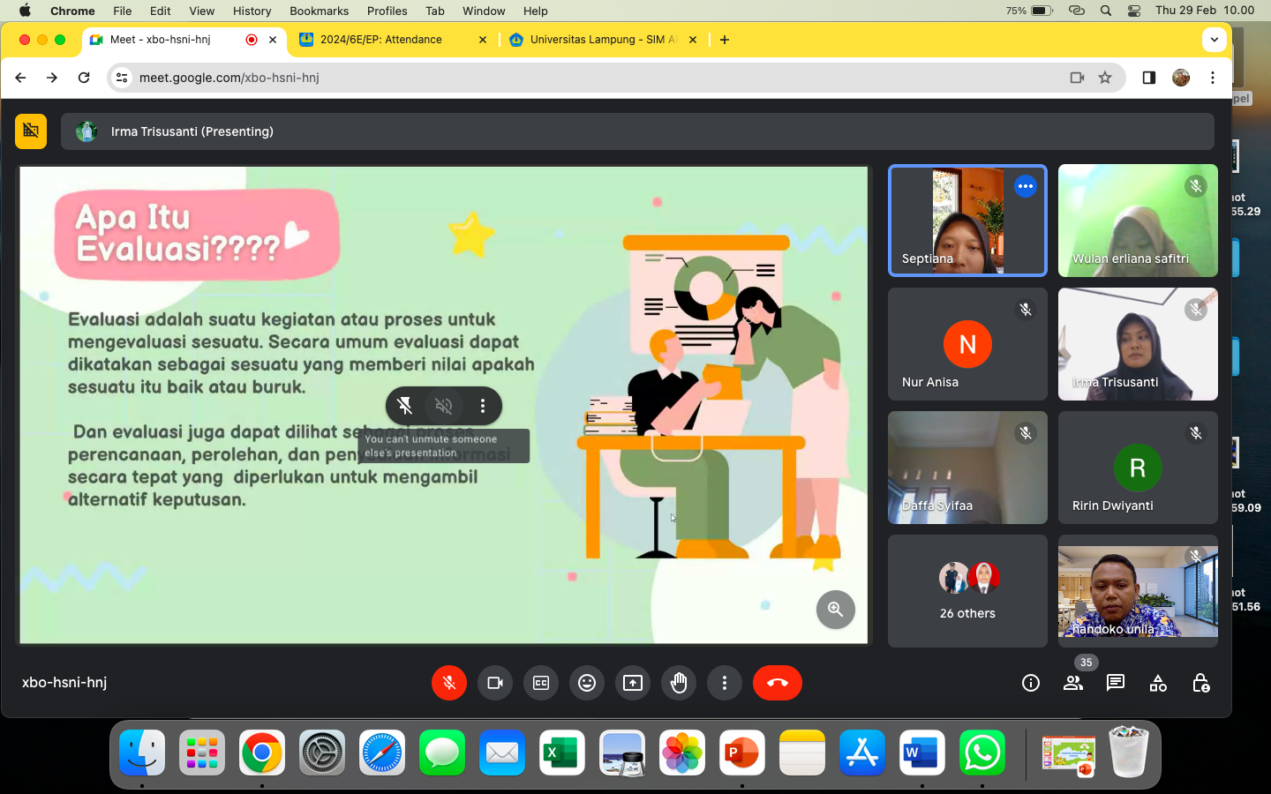
Task: Open the Bookmarks menu in menu bar
Action: 319,11
